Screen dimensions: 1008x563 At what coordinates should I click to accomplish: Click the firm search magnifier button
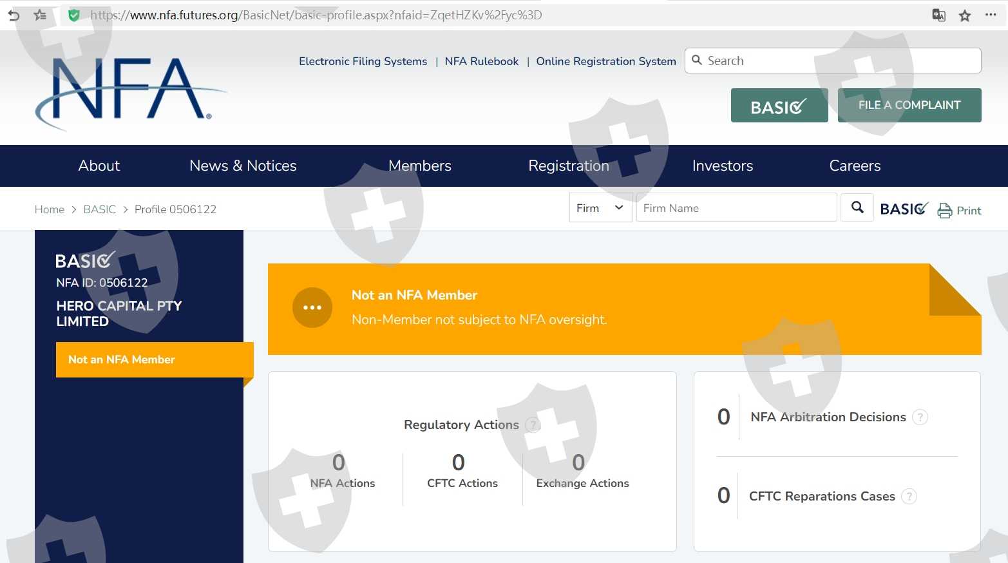pyautogui.click(x=857, y=207)
